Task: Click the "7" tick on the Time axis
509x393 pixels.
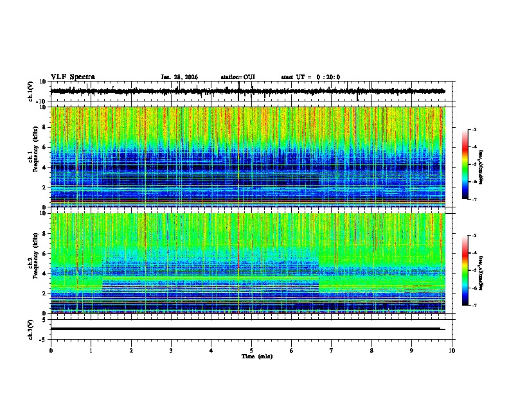Action: (x=332, y=351)
